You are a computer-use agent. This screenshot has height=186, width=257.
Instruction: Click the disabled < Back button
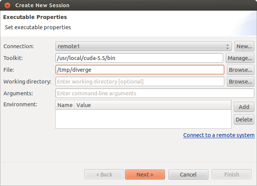pos(104,175)
